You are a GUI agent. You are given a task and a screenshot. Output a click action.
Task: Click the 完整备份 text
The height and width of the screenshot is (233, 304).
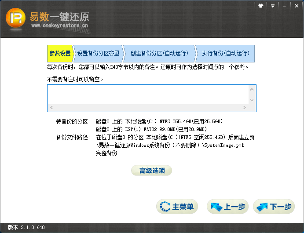click(x=106, y=153)
